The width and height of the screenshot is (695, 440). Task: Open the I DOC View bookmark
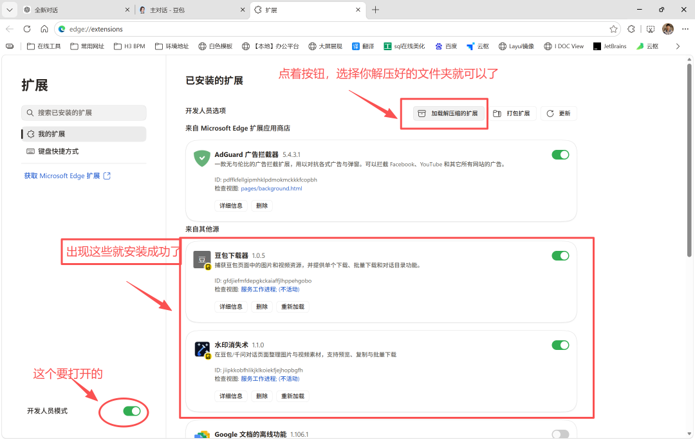(x=564, y=46)
